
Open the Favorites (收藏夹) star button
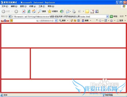tap(53, 11)
